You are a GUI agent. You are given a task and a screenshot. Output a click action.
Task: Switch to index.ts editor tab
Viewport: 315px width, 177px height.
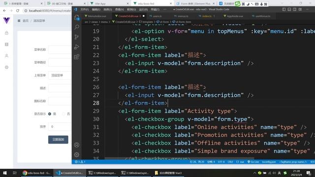pos(207,16)
